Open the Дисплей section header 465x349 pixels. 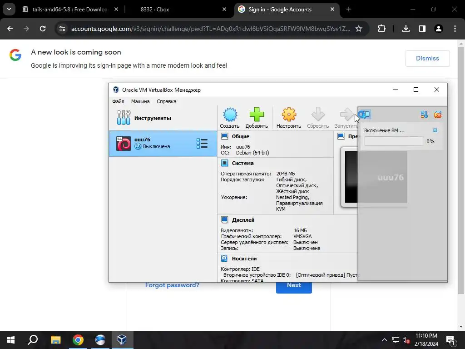click(x=243, y=219)
